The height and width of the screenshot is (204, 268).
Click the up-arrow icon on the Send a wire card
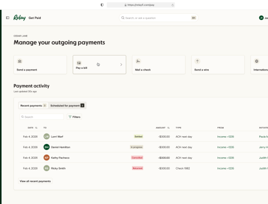tap(197, 61)
